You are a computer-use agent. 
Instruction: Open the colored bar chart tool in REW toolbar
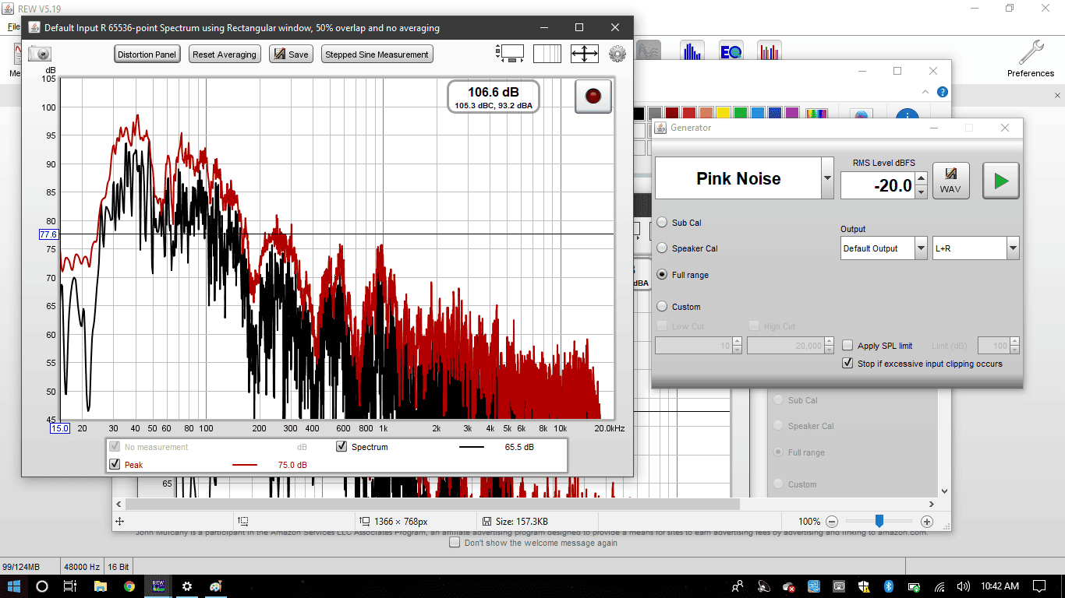tap(769, 51)
